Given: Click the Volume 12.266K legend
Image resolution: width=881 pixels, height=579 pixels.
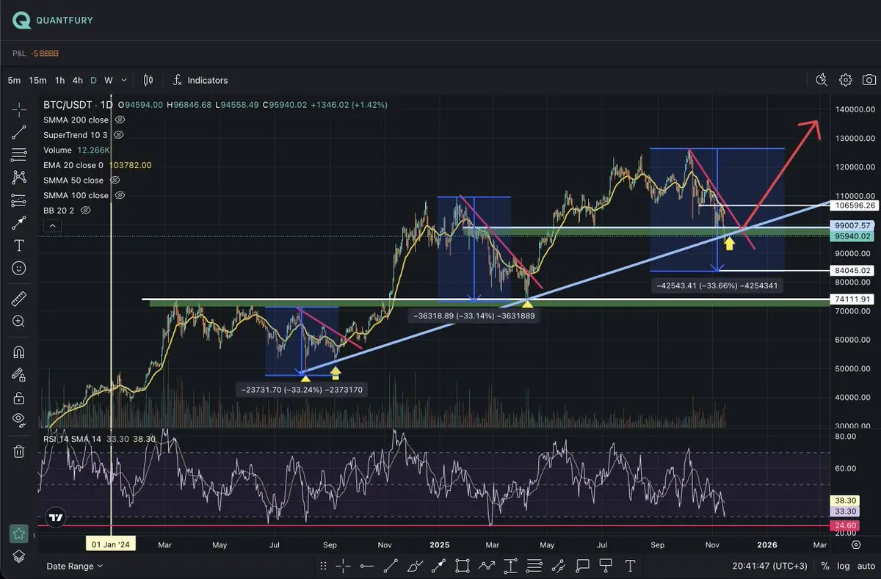Looking at the screenshot, I should 77,150.
